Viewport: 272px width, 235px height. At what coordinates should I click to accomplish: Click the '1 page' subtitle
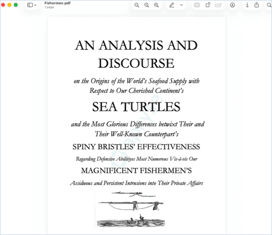click(x=49, y=7)
